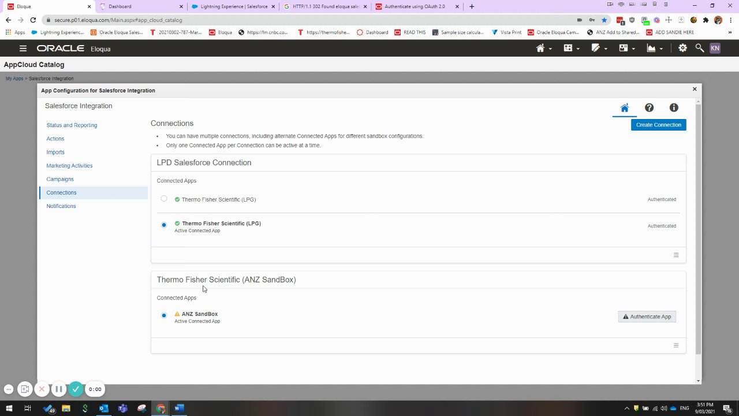Cancel recording with the red X
This screenshot has width=739, height=416.
click(x=42, y=389)
